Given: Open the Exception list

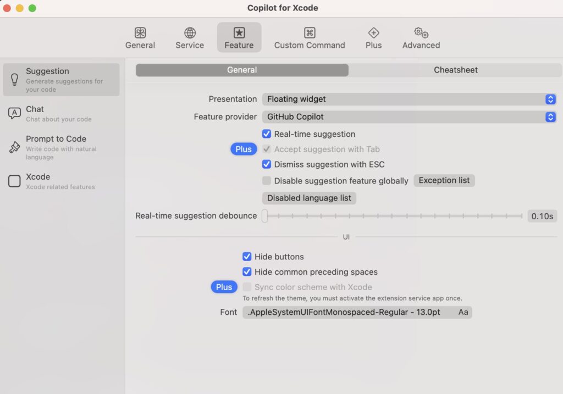Looking at the screenshot, I should tap(444, 180).
